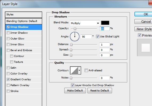Toggle Use Global Light checkbox

click(98, 37)
